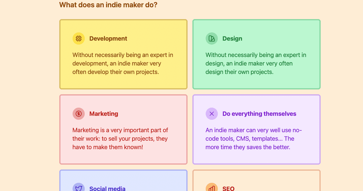This screenshot has width=363, height=191.
Task: Click the Design description paragraph
Action: coord(256,63)
